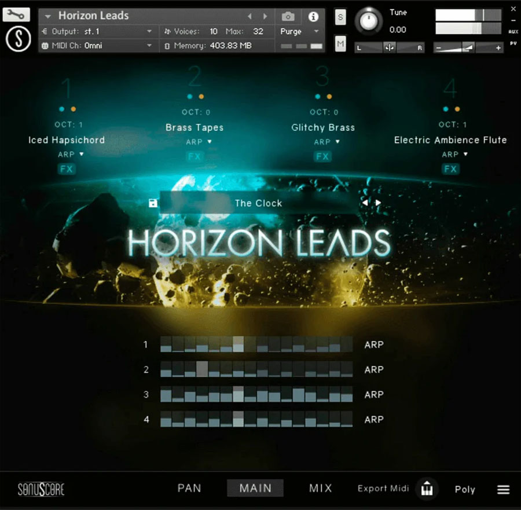Click the wrench instrument edit icon
Screen dimensions: 521x510
(x=16, y=14)
